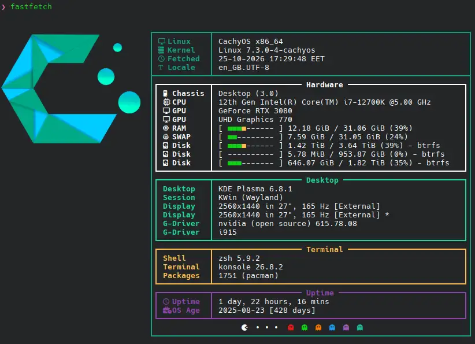Select the '2025-08-23 [428 days]' text
The height and width of the screenshot is (344, 475).
[267, 310]
